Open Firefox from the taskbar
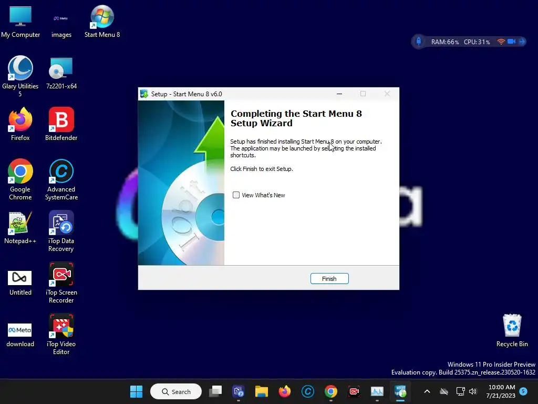538x404 pixels. (284, 391)
